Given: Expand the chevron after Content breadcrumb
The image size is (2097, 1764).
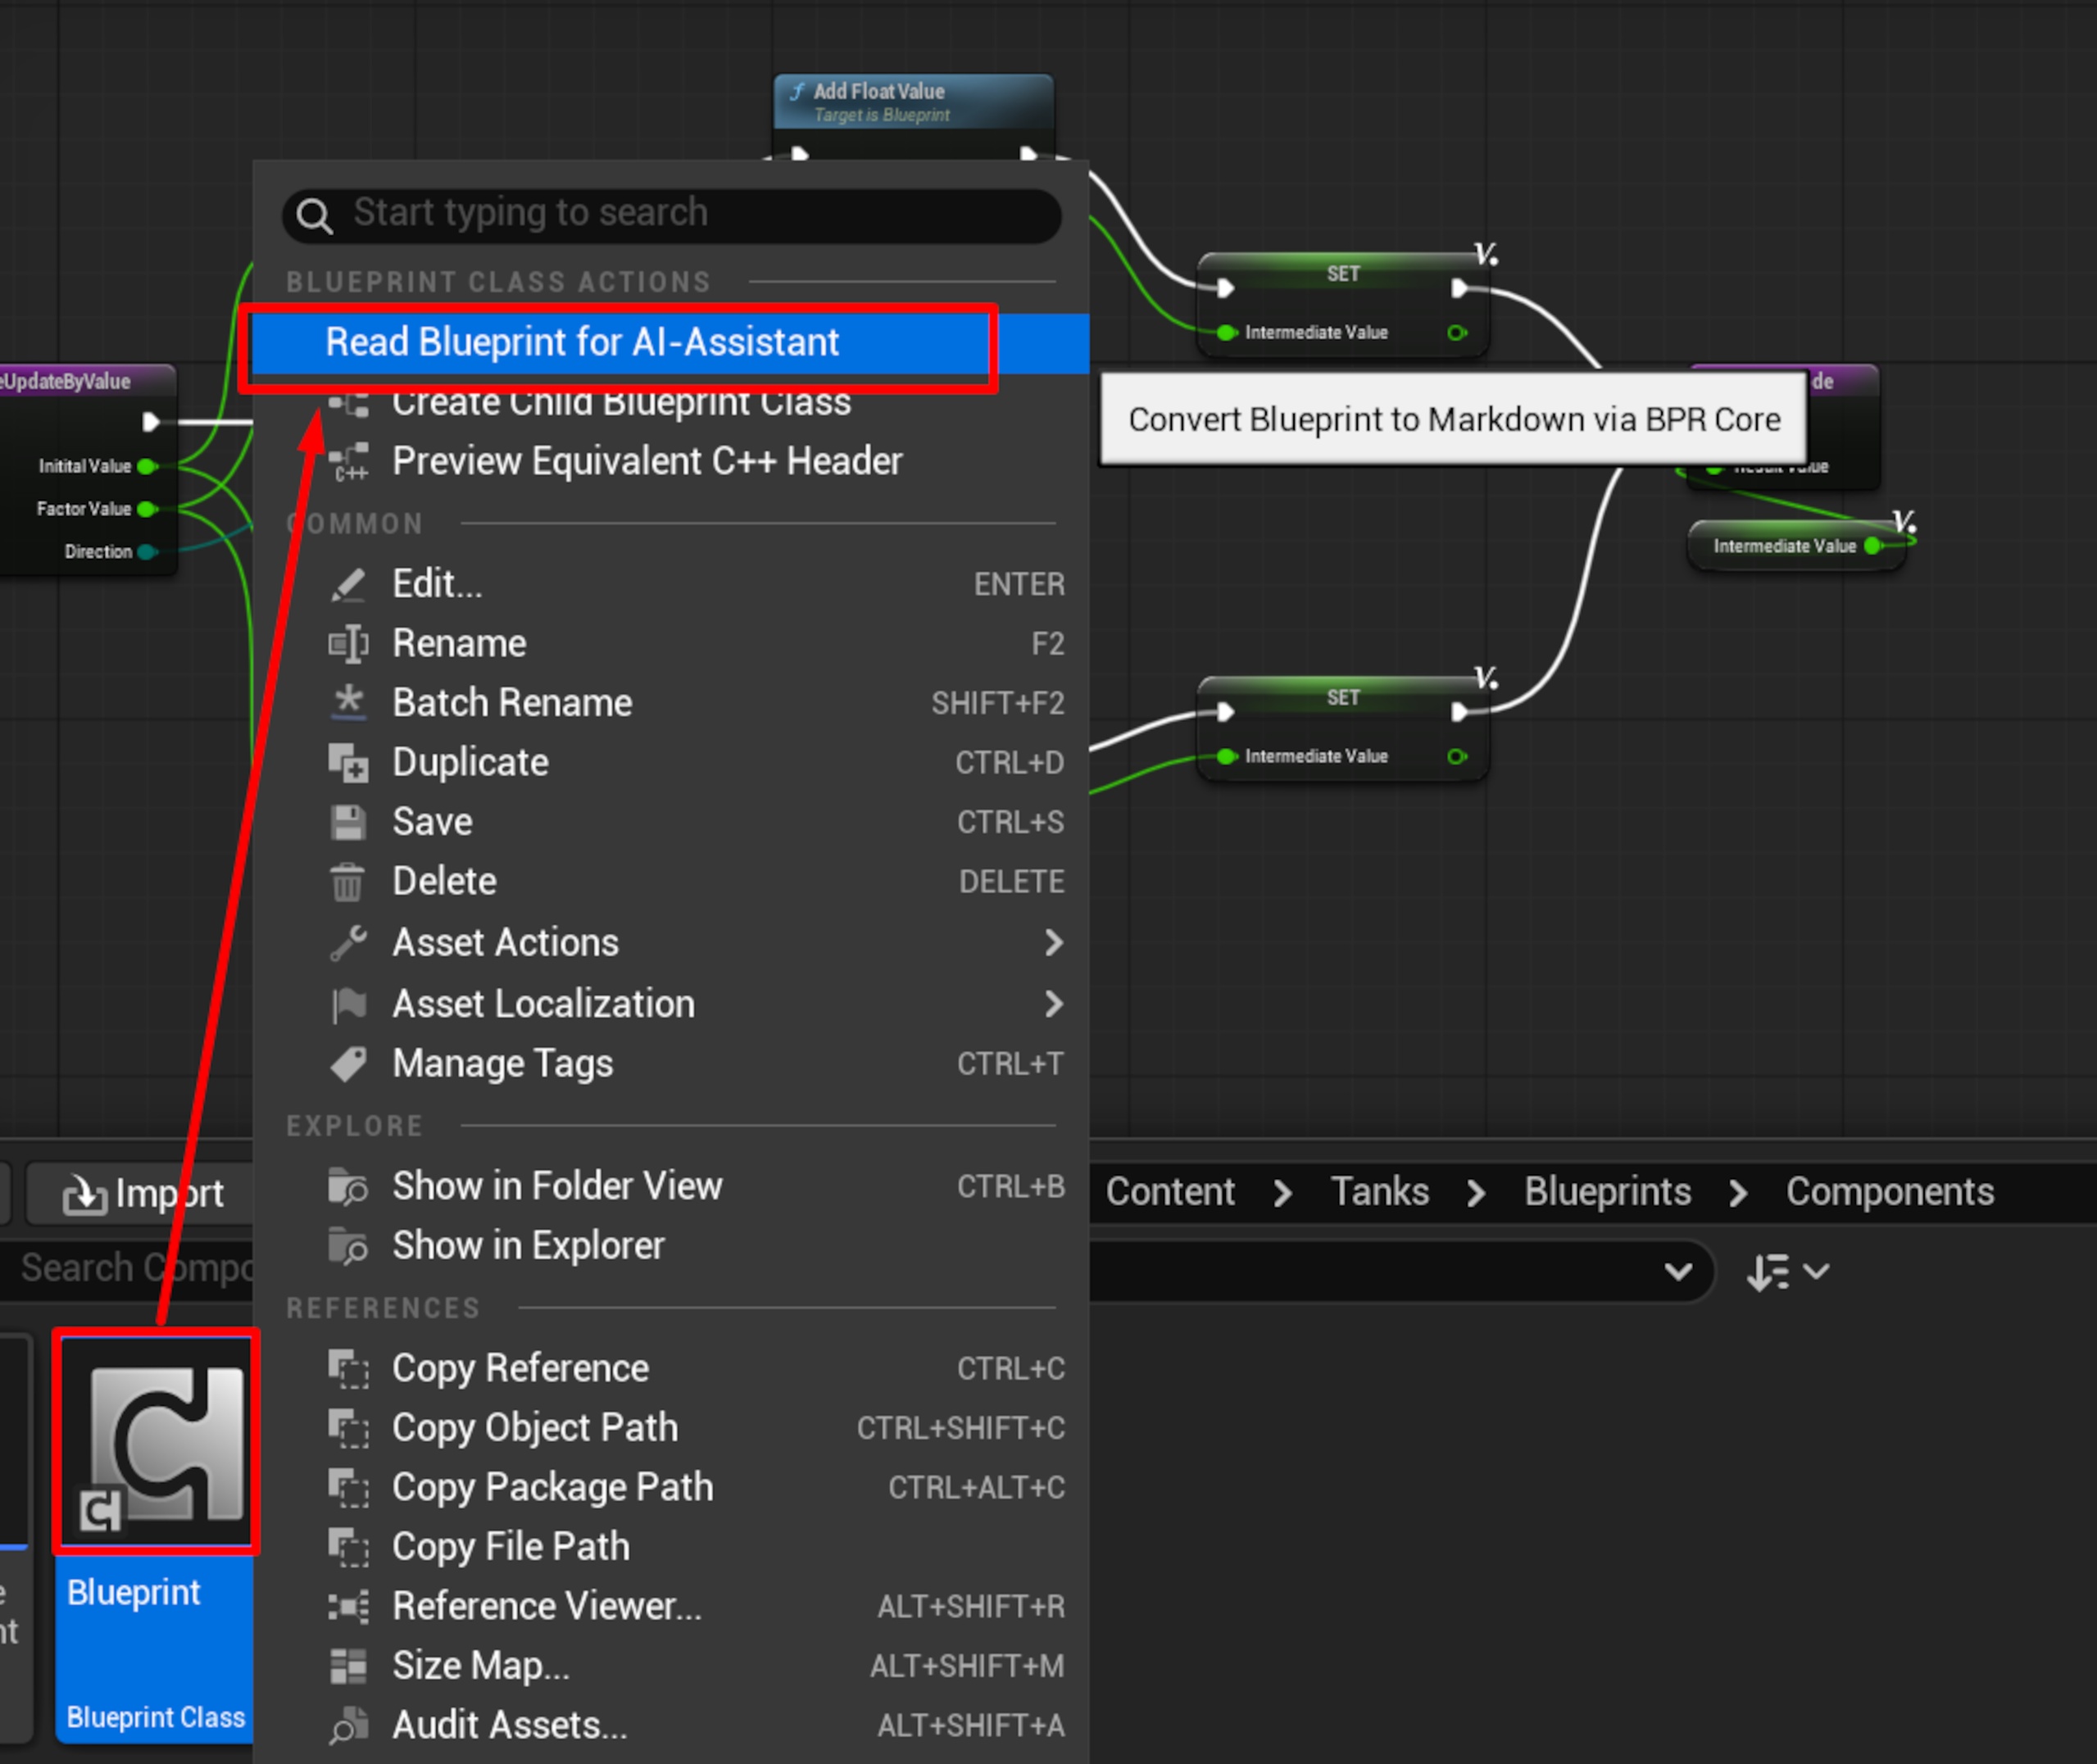Looking at the screenshot, I should click(x=1283, y=1193).
